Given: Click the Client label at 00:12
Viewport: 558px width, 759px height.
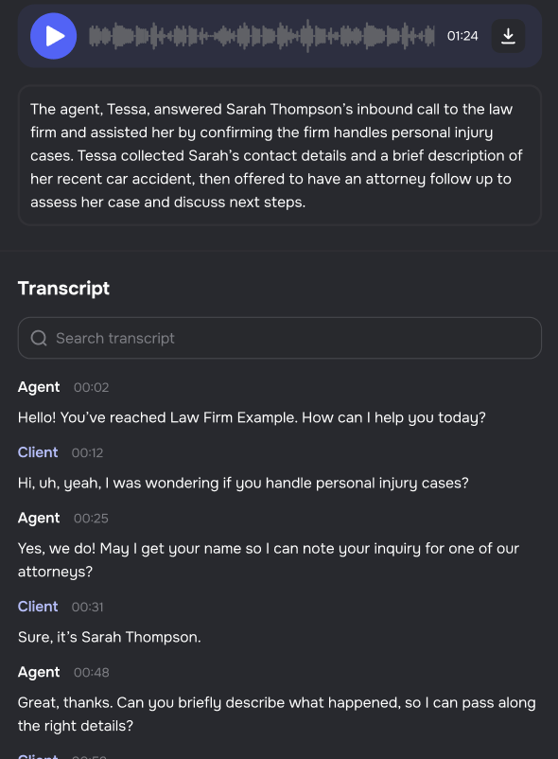Looking at the screenshot, I should [x=38, y=452].
